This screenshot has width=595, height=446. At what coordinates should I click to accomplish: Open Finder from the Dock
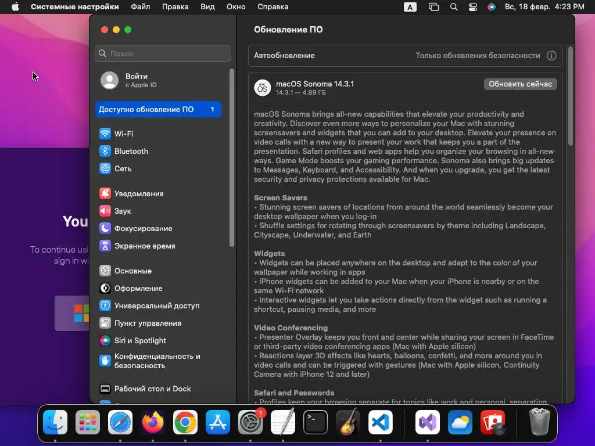[55, 422]
